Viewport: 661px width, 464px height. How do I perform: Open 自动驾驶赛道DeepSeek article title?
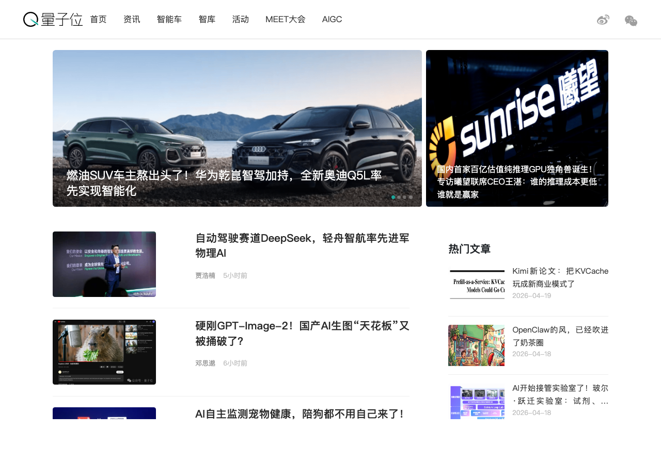(x=302, y=245)
